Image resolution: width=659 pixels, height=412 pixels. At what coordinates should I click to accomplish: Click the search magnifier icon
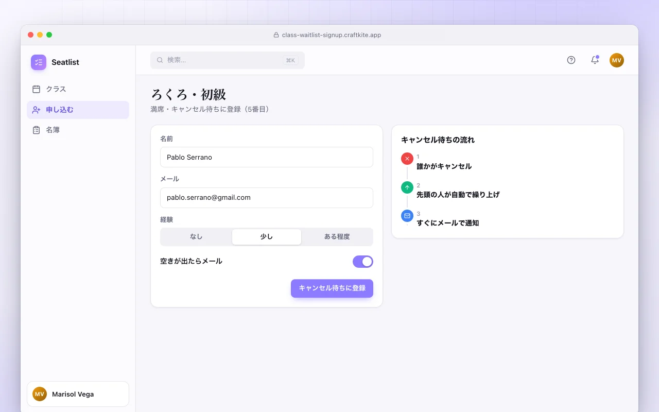point(160,60)
